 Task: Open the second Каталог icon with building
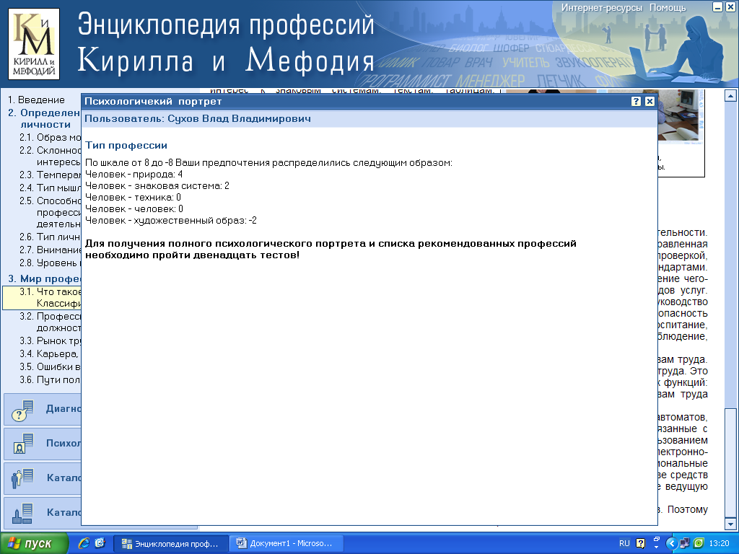coord(22,513)
